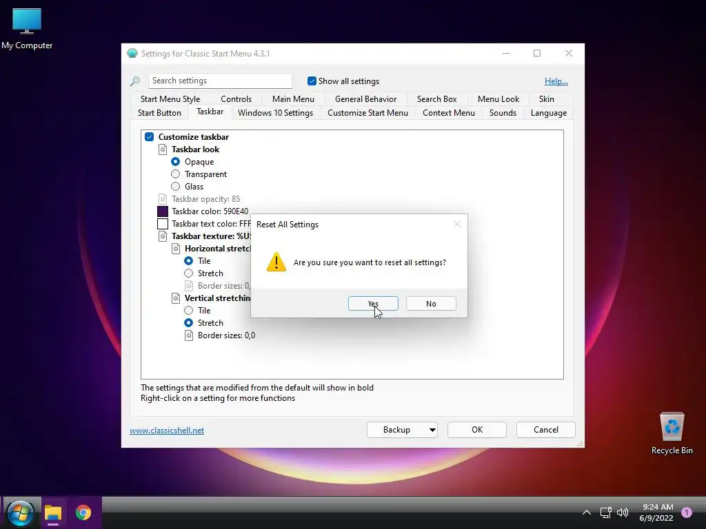Select Transparent taskbar look
This screenshot has height=529, width=706.
pos(176,174)
